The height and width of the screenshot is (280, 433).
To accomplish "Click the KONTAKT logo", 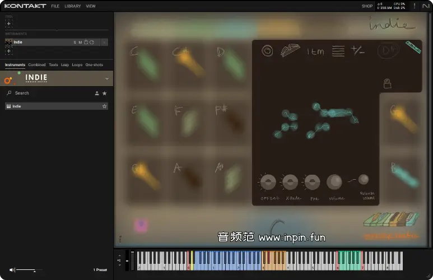I will point(25,6).
